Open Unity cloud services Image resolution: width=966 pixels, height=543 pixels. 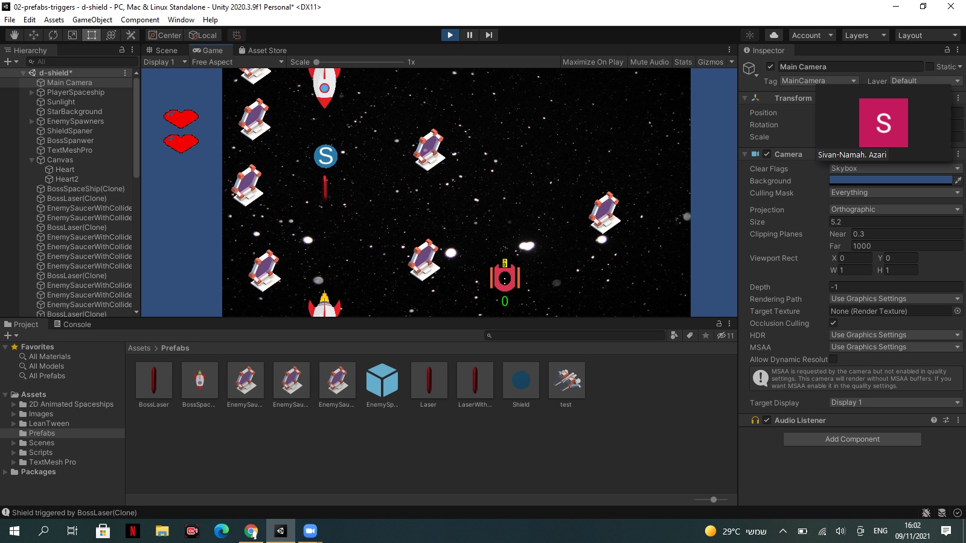point(774,35)
